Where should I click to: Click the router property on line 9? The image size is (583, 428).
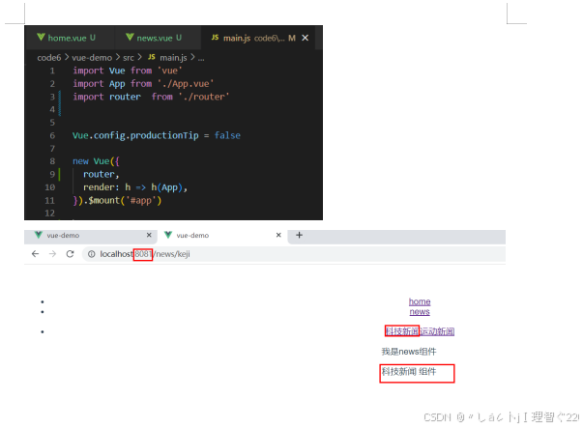[x=101, y=174]
